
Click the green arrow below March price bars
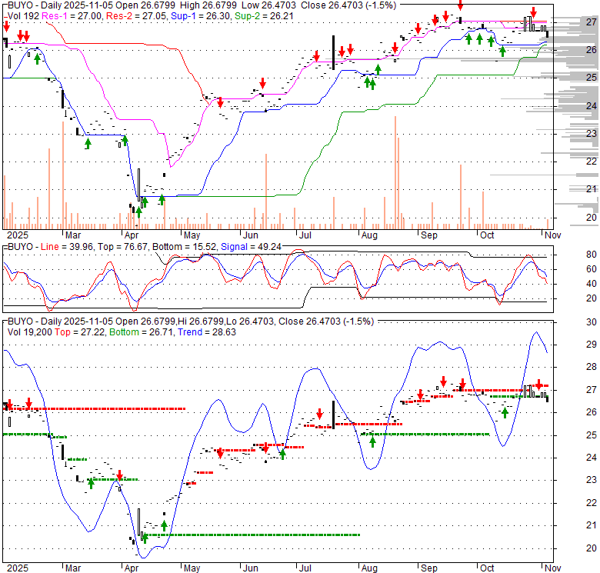click(88, 143)
